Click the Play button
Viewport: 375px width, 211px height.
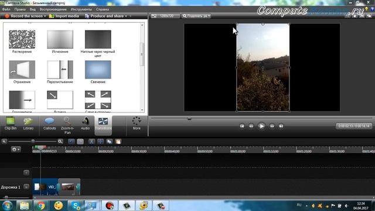point(261,126)
